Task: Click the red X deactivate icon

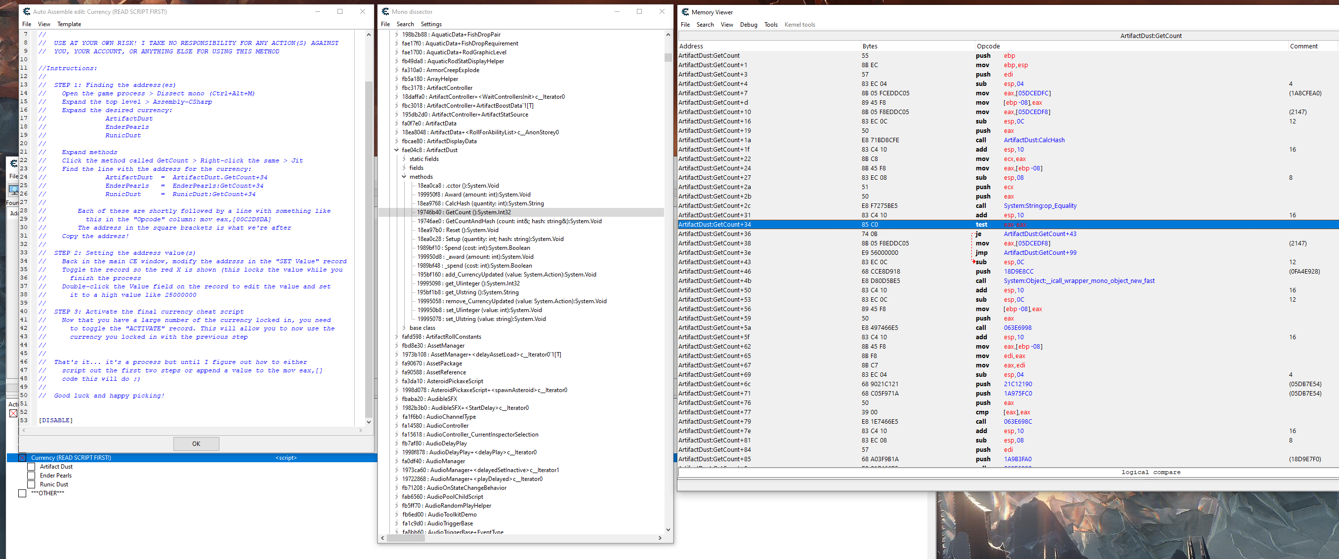Action: click(x=13, y=413)
